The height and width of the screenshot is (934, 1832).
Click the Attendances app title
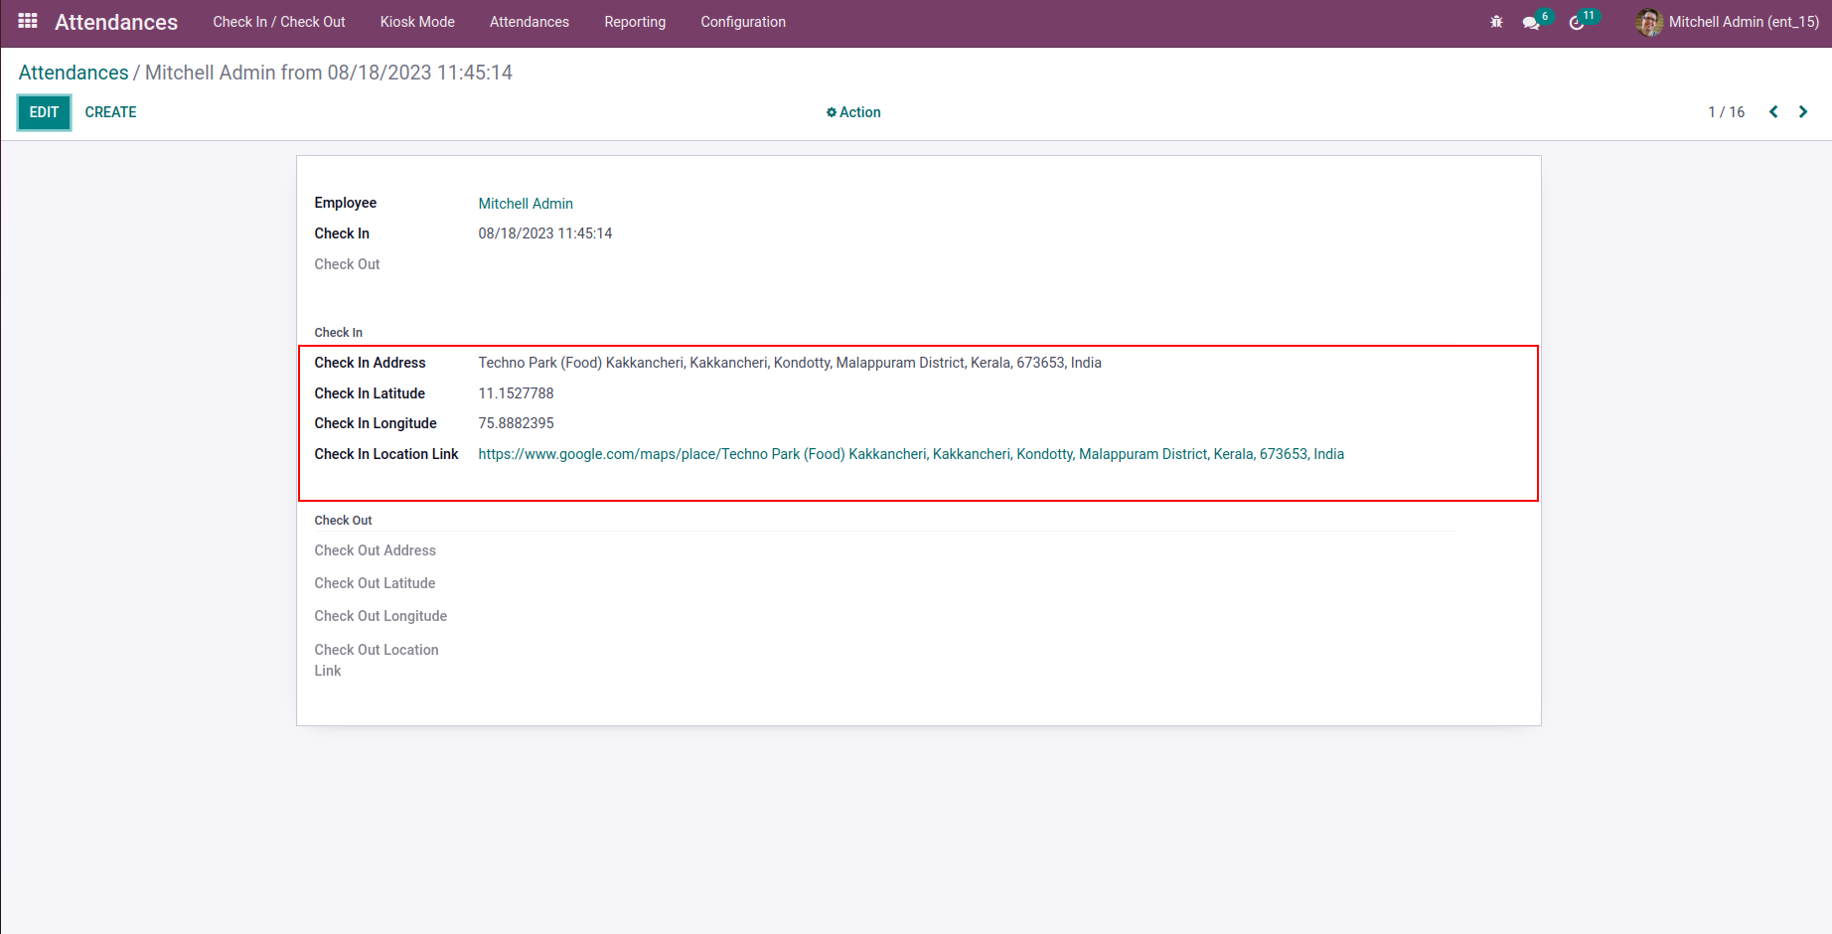[x=116, y=22]
